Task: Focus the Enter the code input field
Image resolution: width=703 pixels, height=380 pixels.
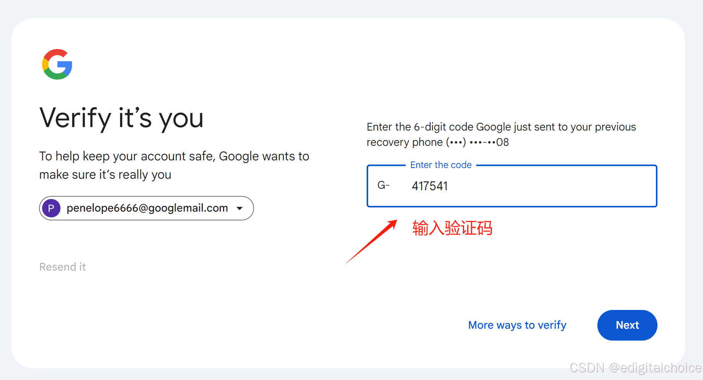Action: 512,186
